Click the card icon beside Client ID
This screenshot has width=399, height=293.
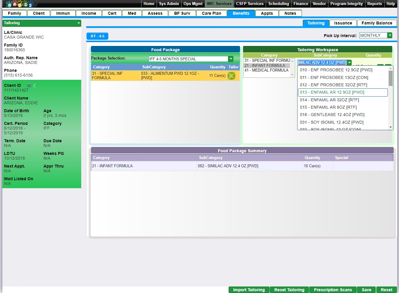pyautogui.click(x=29, y=85)
